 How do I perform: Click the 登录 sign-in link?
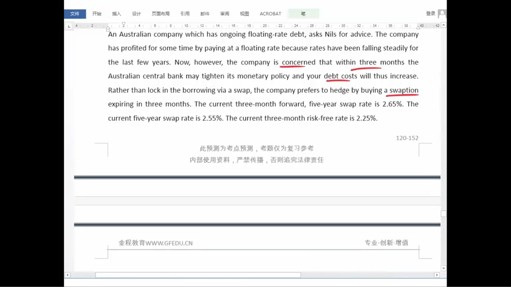431,13
